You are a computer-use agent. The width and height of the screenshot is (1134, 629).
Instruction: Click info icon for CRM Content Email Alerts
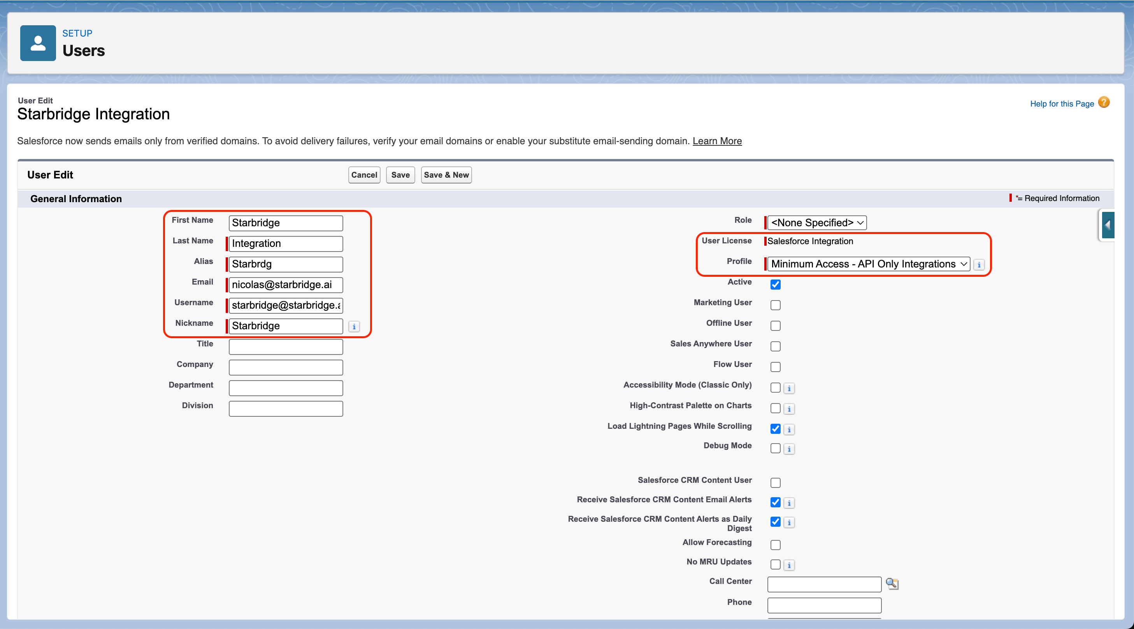point(789,503)
